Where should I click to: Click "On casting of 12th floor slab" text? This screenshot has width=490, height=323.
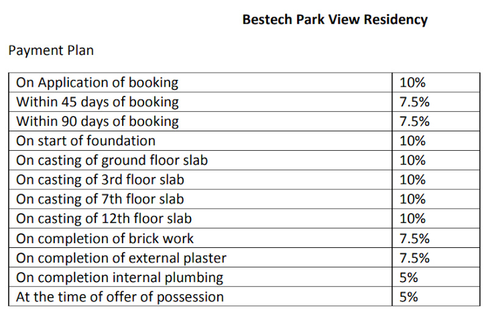104,219
